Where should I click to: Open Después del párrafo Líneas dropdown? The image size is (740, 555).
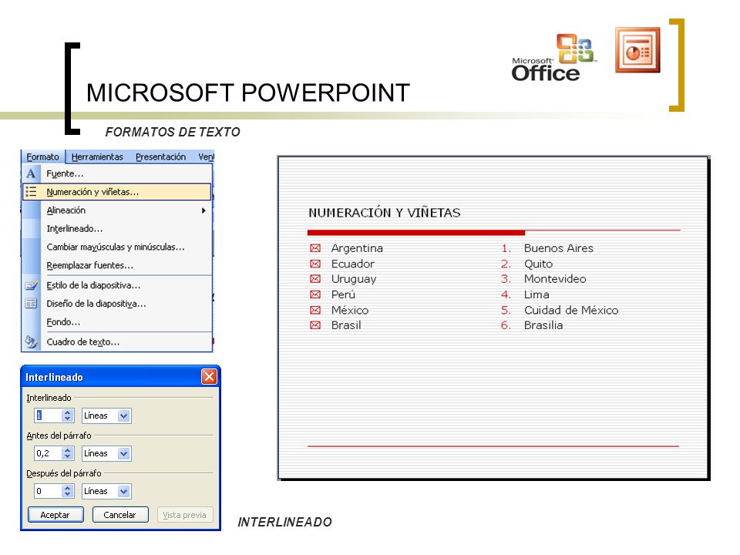pyautogui.click(x=123, y=491)
